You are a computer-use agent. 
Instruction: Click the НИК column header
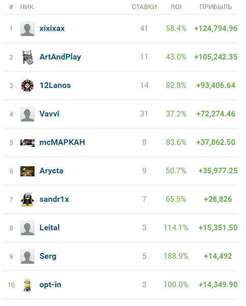tap(27, 7)
